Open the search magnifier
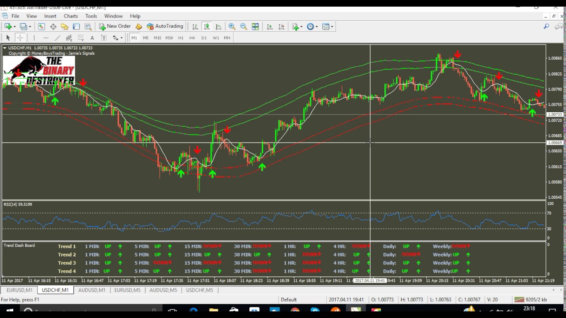This screenshot has width=566, height=318. pos(546,26)
